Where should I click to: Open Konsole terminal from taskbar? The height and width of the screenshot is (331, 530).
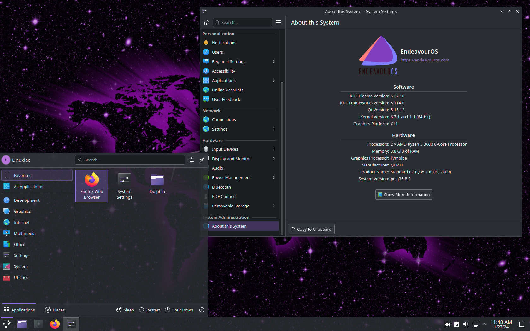[38, 324]
